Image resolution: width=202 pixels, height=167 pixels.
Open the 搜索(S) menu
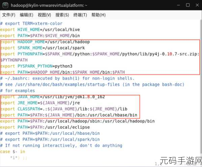(x=62, y=15)
